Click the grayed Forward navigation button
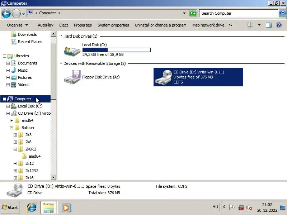 (16, 13)
